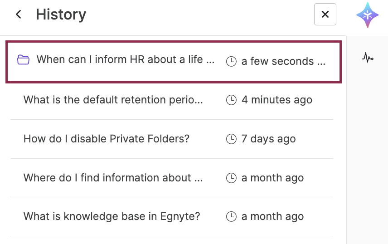This screenshot has width=388, height=244.
Task: Click 'a month ago' on the knowledge base row
Action: [272, 216]
